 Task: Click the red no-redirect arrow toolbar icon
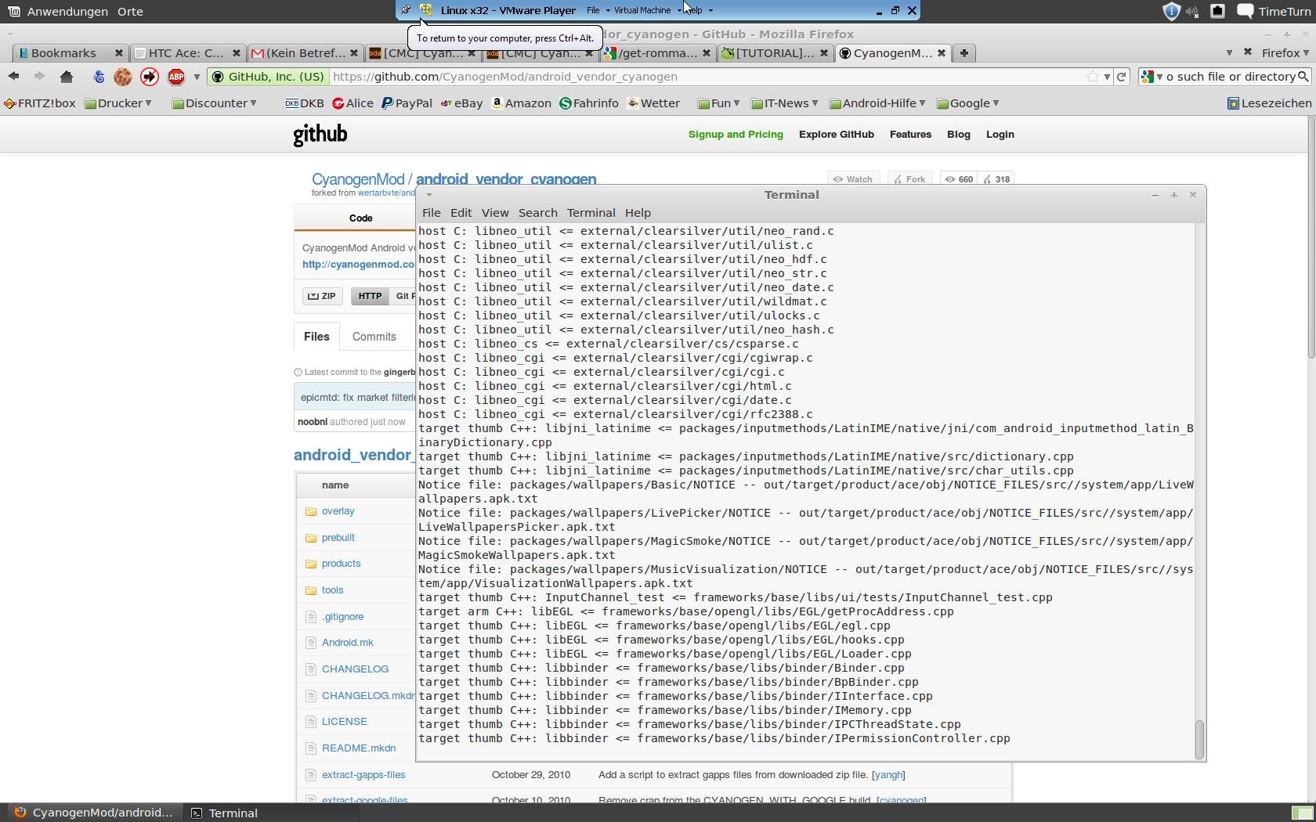pos(150,77)
